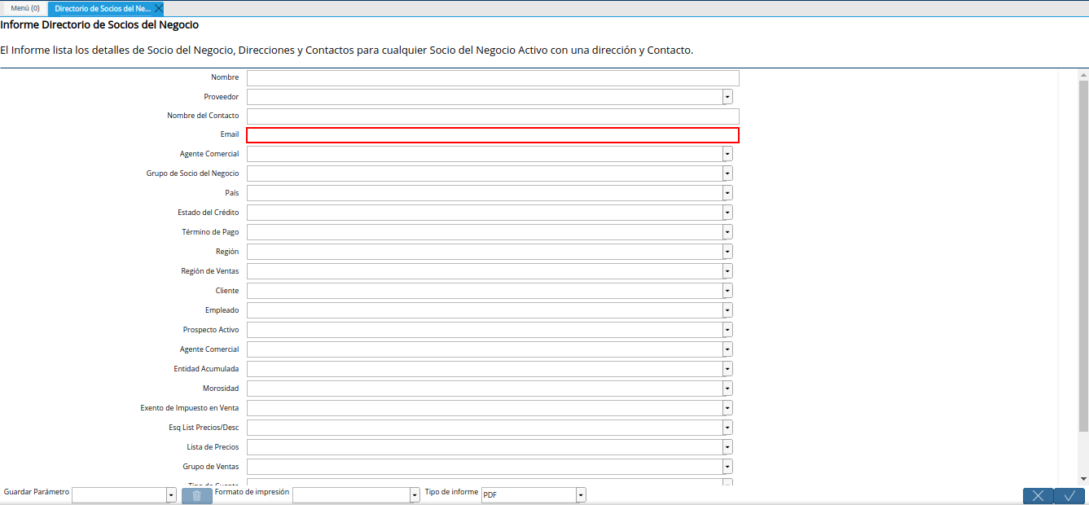Click the trash delete-parameter icon
This screenshot has width=1089, height=505.
coord(196,495)
